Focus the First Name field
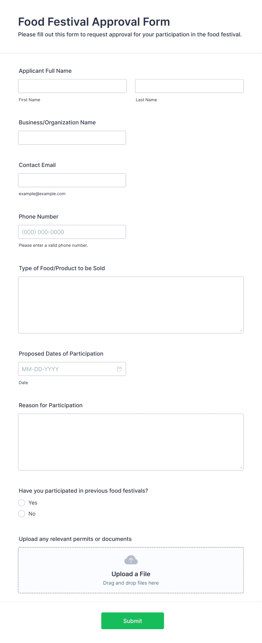 pos(72,86)
